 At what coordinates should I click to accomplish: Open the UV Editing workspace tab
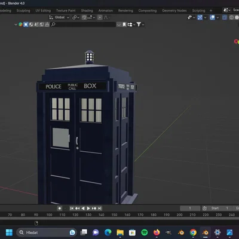(43, 11)
